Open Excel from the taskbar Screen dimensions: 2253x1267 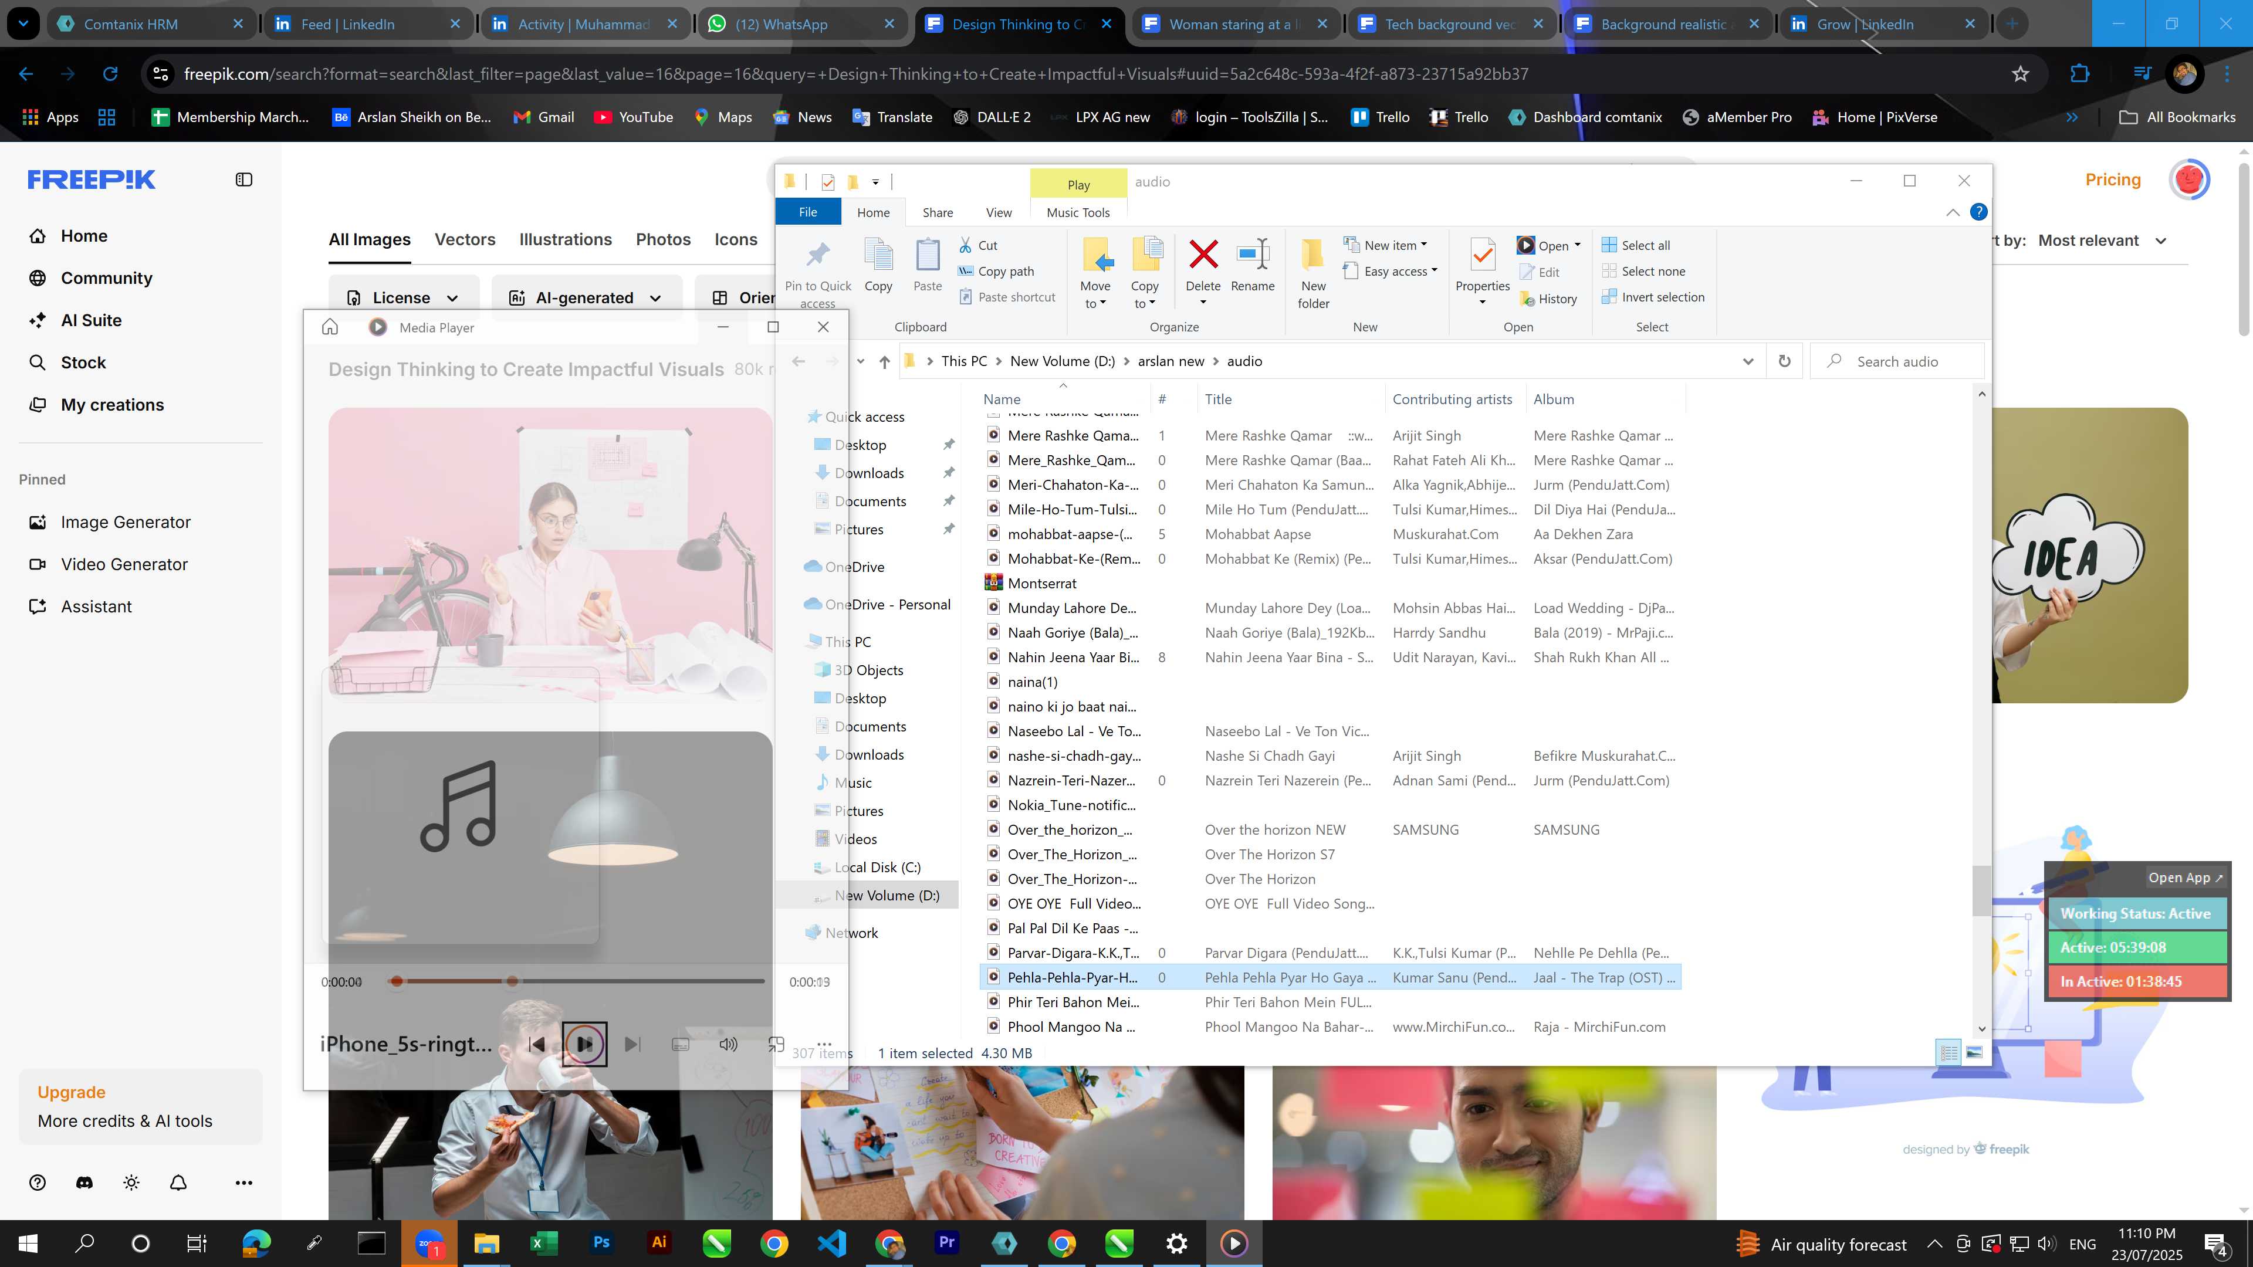coord(543,1242)
